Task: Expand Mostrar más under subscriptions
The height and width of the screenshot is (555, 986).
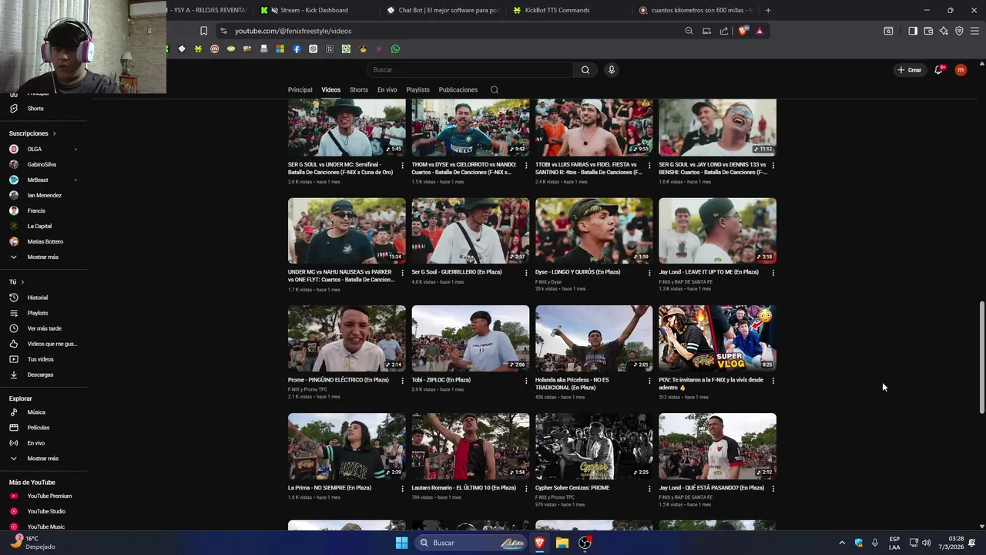Action: 43,257
